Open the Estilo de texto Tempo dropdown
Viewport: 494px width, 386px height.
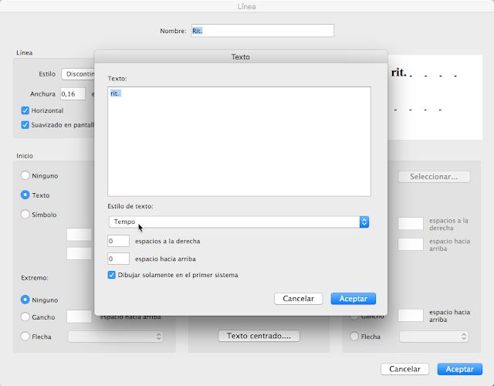click(239, 222)
